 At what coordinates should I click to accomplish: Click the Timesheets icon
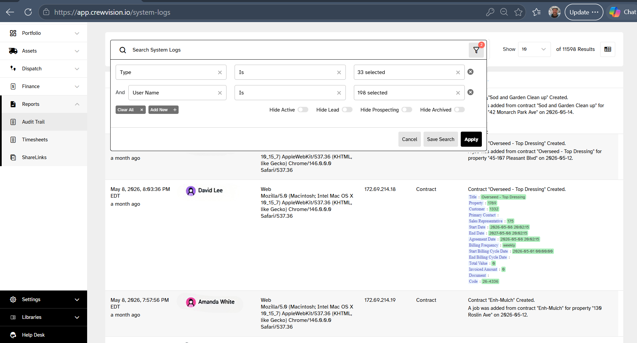coord(13,140)
